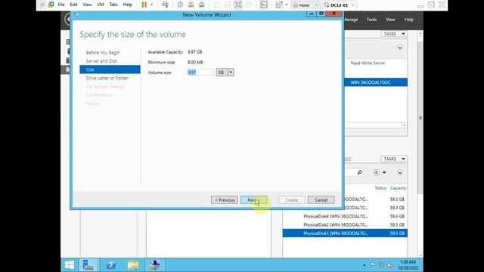Select the Drive Letter or Folder step
The width and height of the screenshot is (484, 272).
pos(107,78)
